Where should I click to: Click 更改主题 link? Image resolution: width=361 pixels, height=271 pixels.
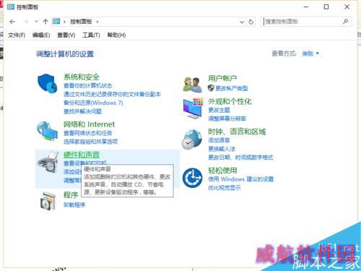point(219,110)
